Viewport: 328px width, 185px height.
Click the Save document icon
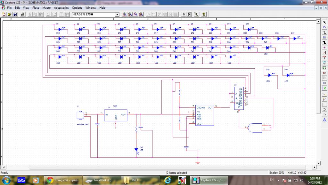point(15,14)
